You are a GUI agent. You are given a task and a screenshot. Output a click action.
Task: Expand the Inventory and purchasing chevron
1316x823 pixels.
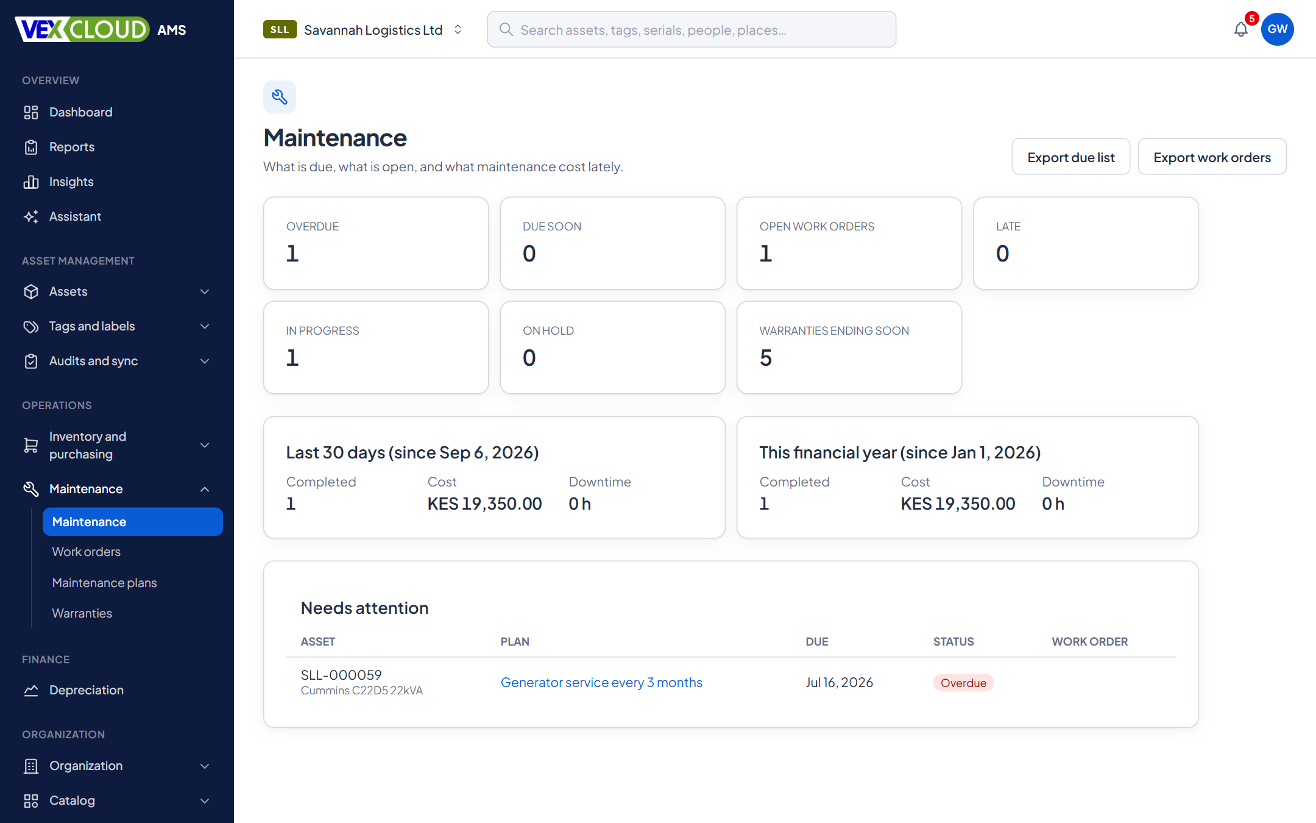coord(205,445)
